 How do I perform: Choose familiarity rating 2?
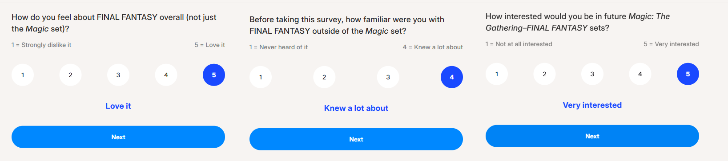[x=324, y=77]
